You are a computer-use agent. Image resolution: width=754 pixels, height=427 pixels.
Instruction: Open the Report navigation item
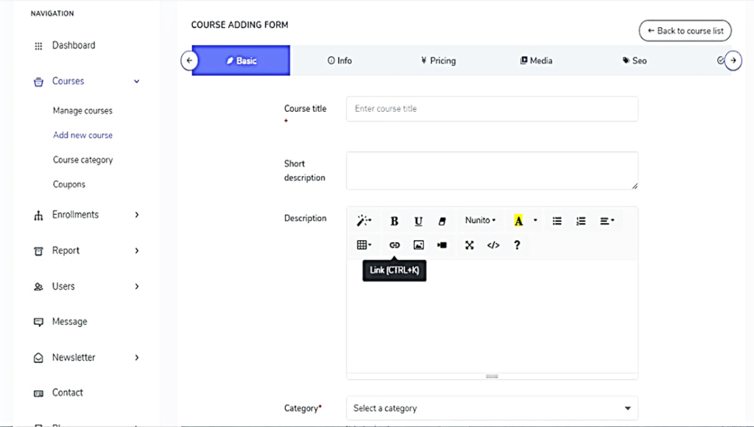[66, 250]
